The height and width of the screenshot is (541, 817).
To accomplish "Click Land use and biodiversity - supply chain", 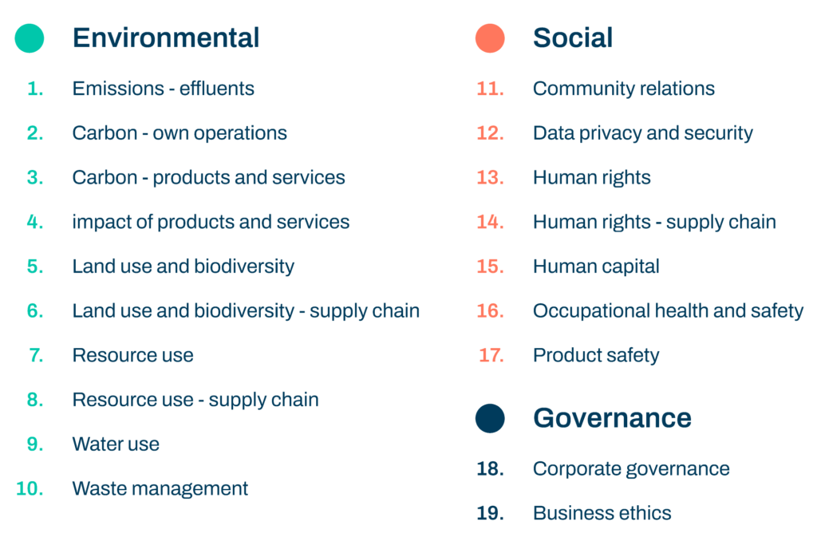I will [246, 310].
